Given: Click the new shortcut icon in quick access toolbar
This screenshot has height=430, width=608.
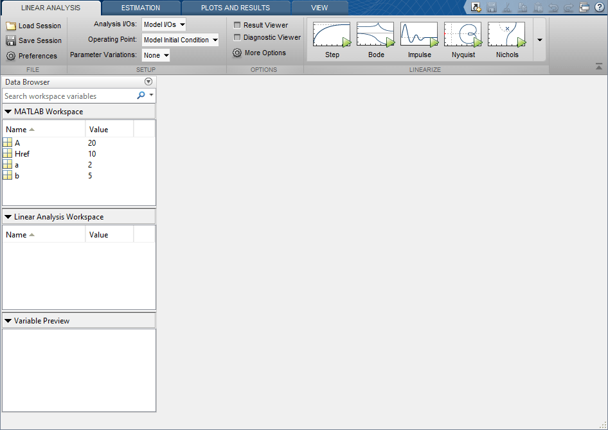Looking at the screenshot, I should (476, 7).
